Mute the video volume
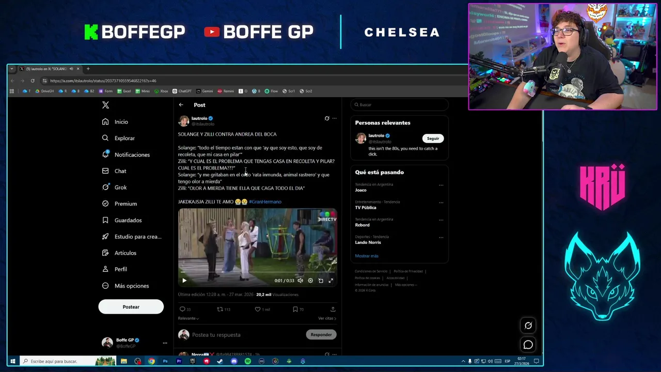The height and width of the screenshot is (372, 661). pyautogui.click(x=300, y=281)
